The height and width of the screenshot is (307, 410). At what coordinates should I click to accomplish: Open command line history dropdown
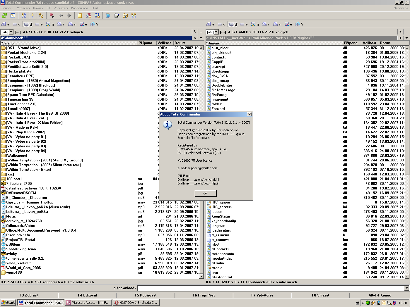[x=406, y=288]
